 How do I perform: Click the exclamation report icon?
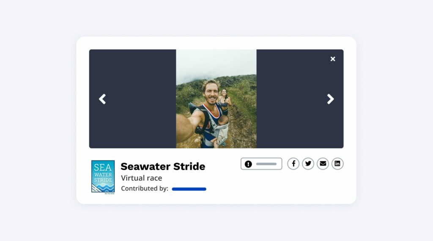coord(248,164)
